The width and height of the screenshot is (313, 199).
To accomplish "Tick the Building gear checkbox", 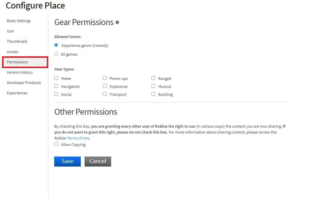I will click(x=153, y=94).
